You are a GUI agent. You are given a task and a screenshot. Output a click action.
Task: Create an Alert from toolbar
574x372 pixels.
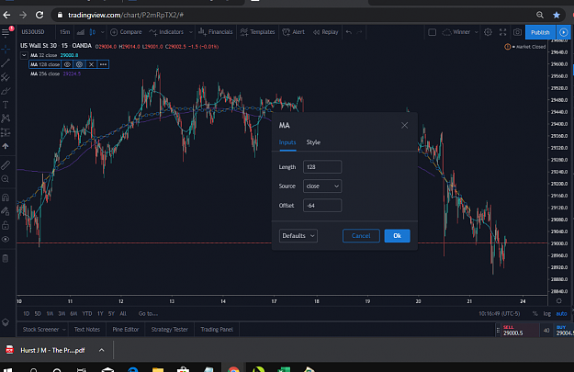pyautogui.click(x=294, y=32)
